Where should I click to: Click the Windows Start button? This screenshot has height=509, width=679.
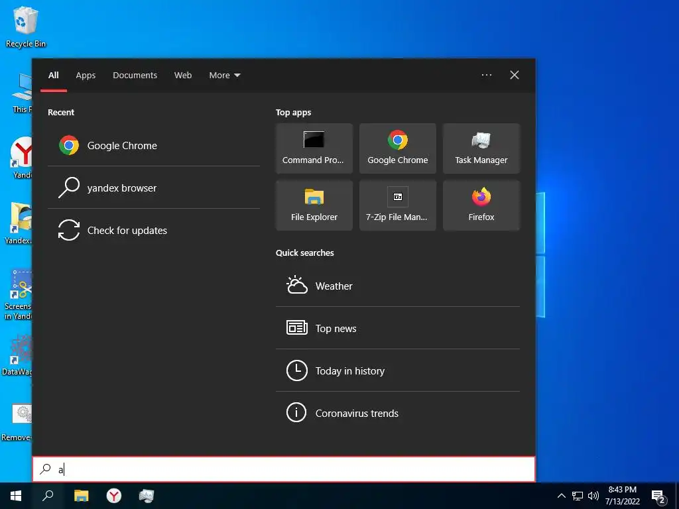point(16,496)
